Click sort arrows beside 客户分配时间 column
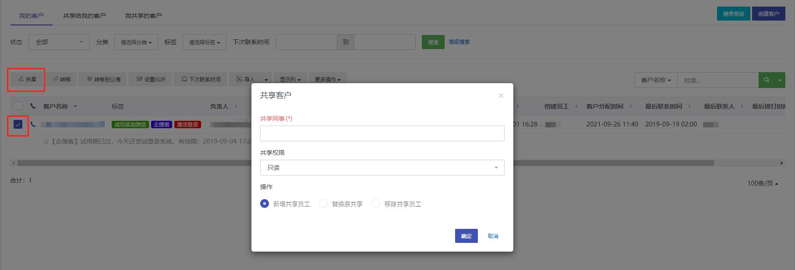The image size is (795, 270). [630, 106]
